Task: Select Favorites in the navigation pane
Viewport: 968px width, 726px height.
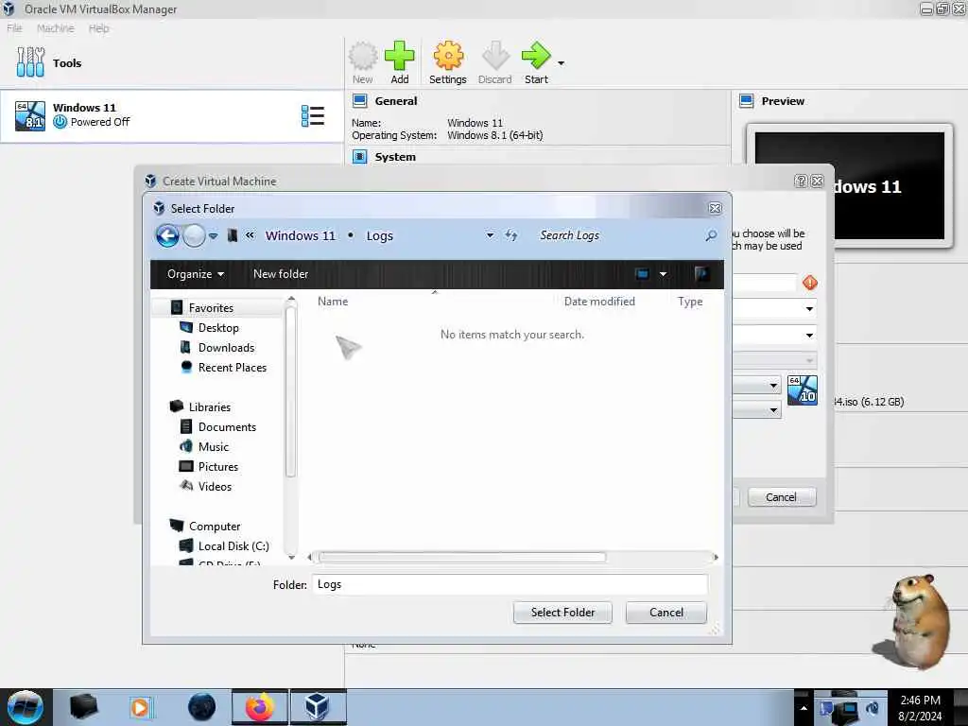Action: click(211, 307)
